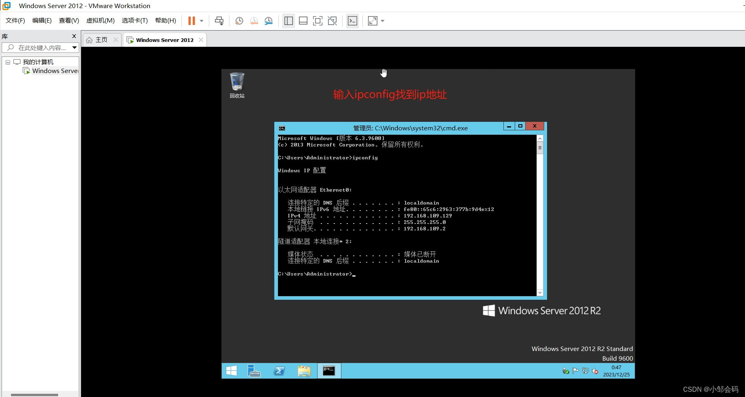Click cmd scrollbar down arrow
The image size is (745, 397).
click(x=540, y=293)
